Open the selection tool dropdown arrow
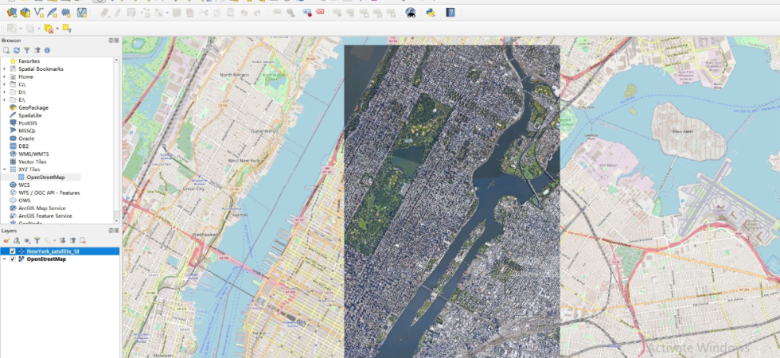780x358 pixels. click(x=21, y=29)
